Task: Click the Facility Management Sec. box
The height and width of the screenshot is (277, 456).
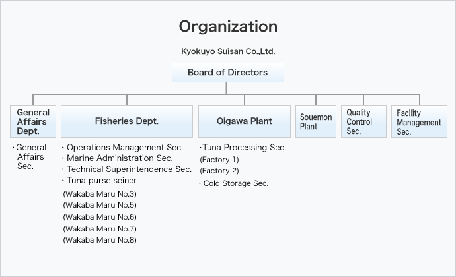Action: [x=419, y=121]
